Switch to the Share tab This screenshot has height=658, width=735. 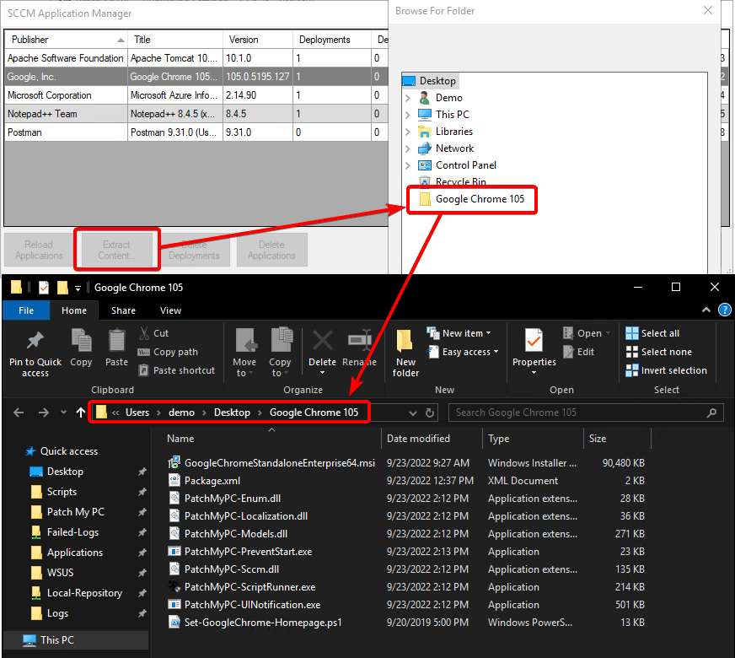123,310
